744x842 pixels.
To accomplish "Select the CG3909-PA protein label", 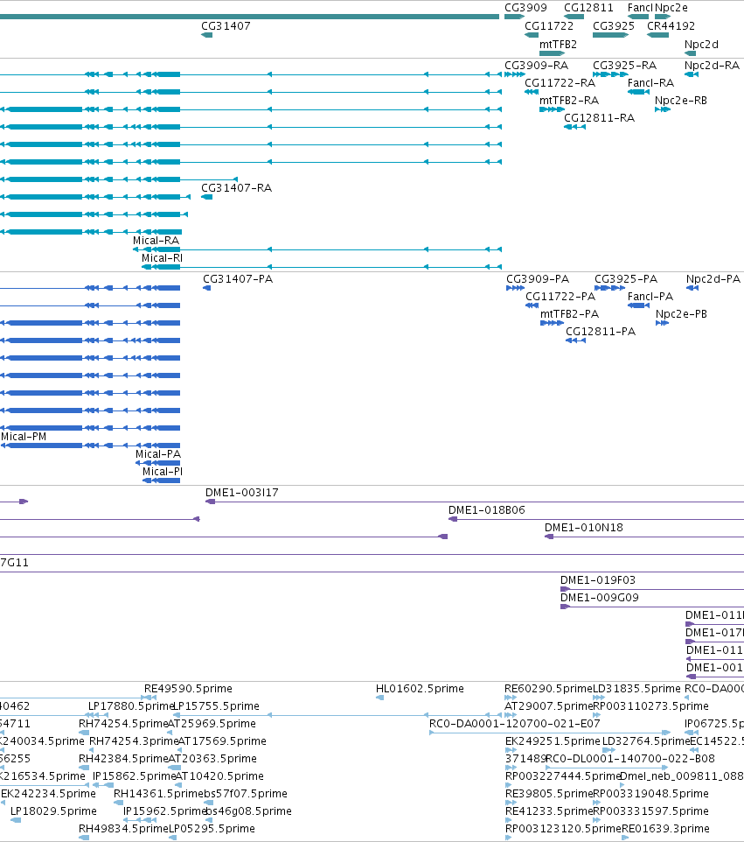I will (538, 279).
